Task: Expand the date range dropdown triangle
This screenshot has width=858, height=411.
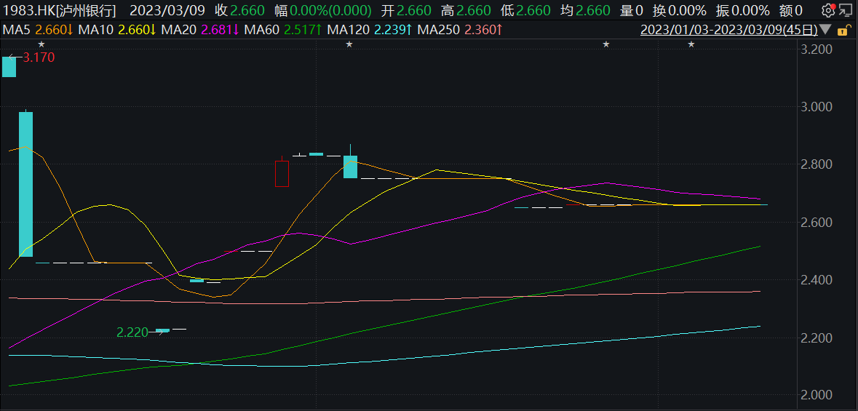Action: click(825, 30)
